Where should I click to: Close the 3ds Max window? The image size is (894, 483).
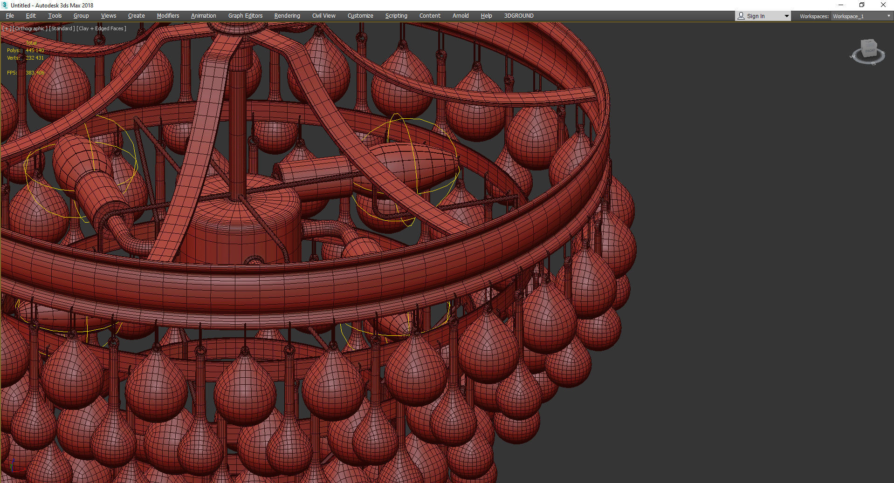click(883, 5)
